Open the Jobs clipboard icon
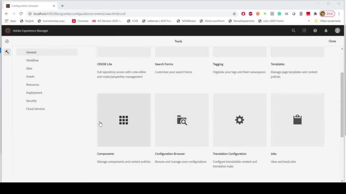Viewport: 346px width, 194px height. point(298,120)
